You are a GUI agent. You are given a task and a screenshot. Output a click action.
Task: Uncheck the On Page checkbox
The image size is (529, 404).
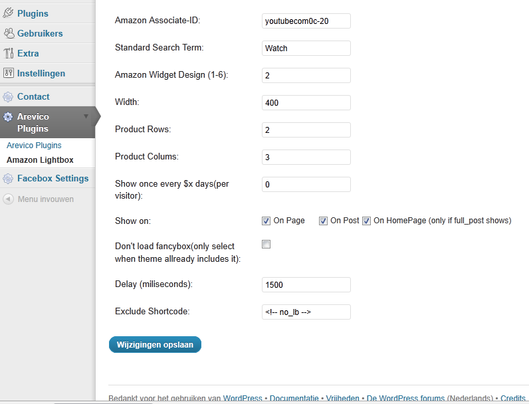[x=266, y=221]
